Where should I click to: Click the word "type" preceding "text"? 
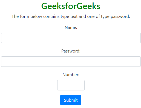pos(65,17)
